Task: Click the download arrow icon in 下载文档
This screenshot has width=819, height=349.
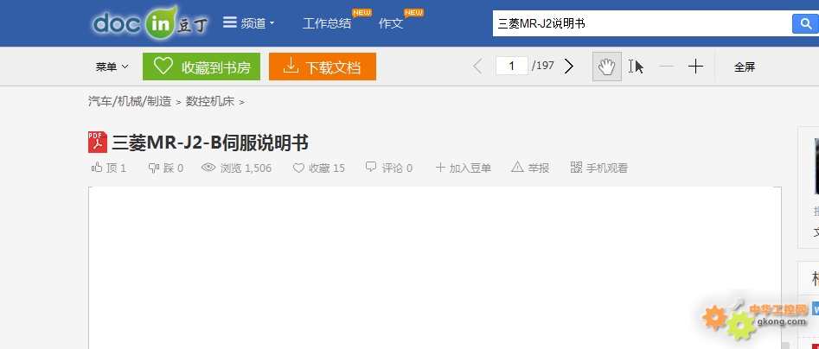Action: coord(290,67)
